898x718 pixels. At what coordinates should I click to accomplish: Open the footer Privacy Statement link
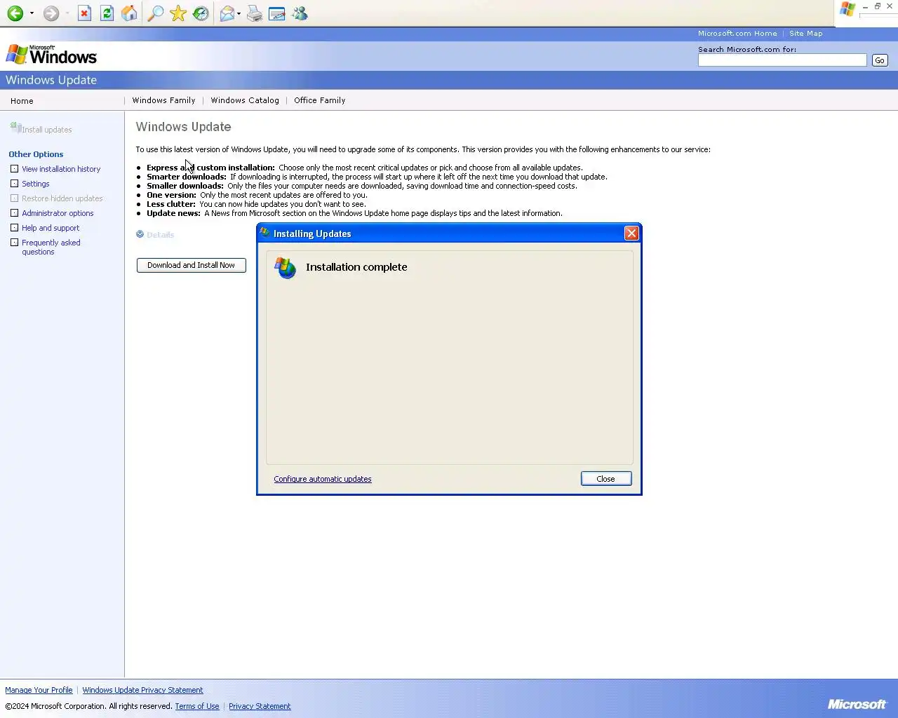coord(260,706)
